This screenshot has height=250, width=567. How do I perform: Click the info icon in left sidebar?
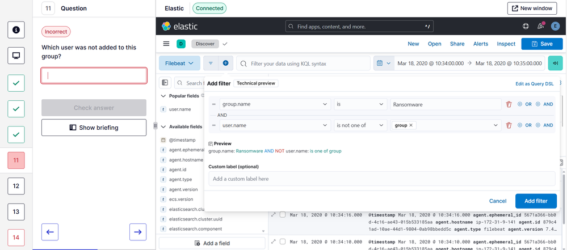(16, 29)
